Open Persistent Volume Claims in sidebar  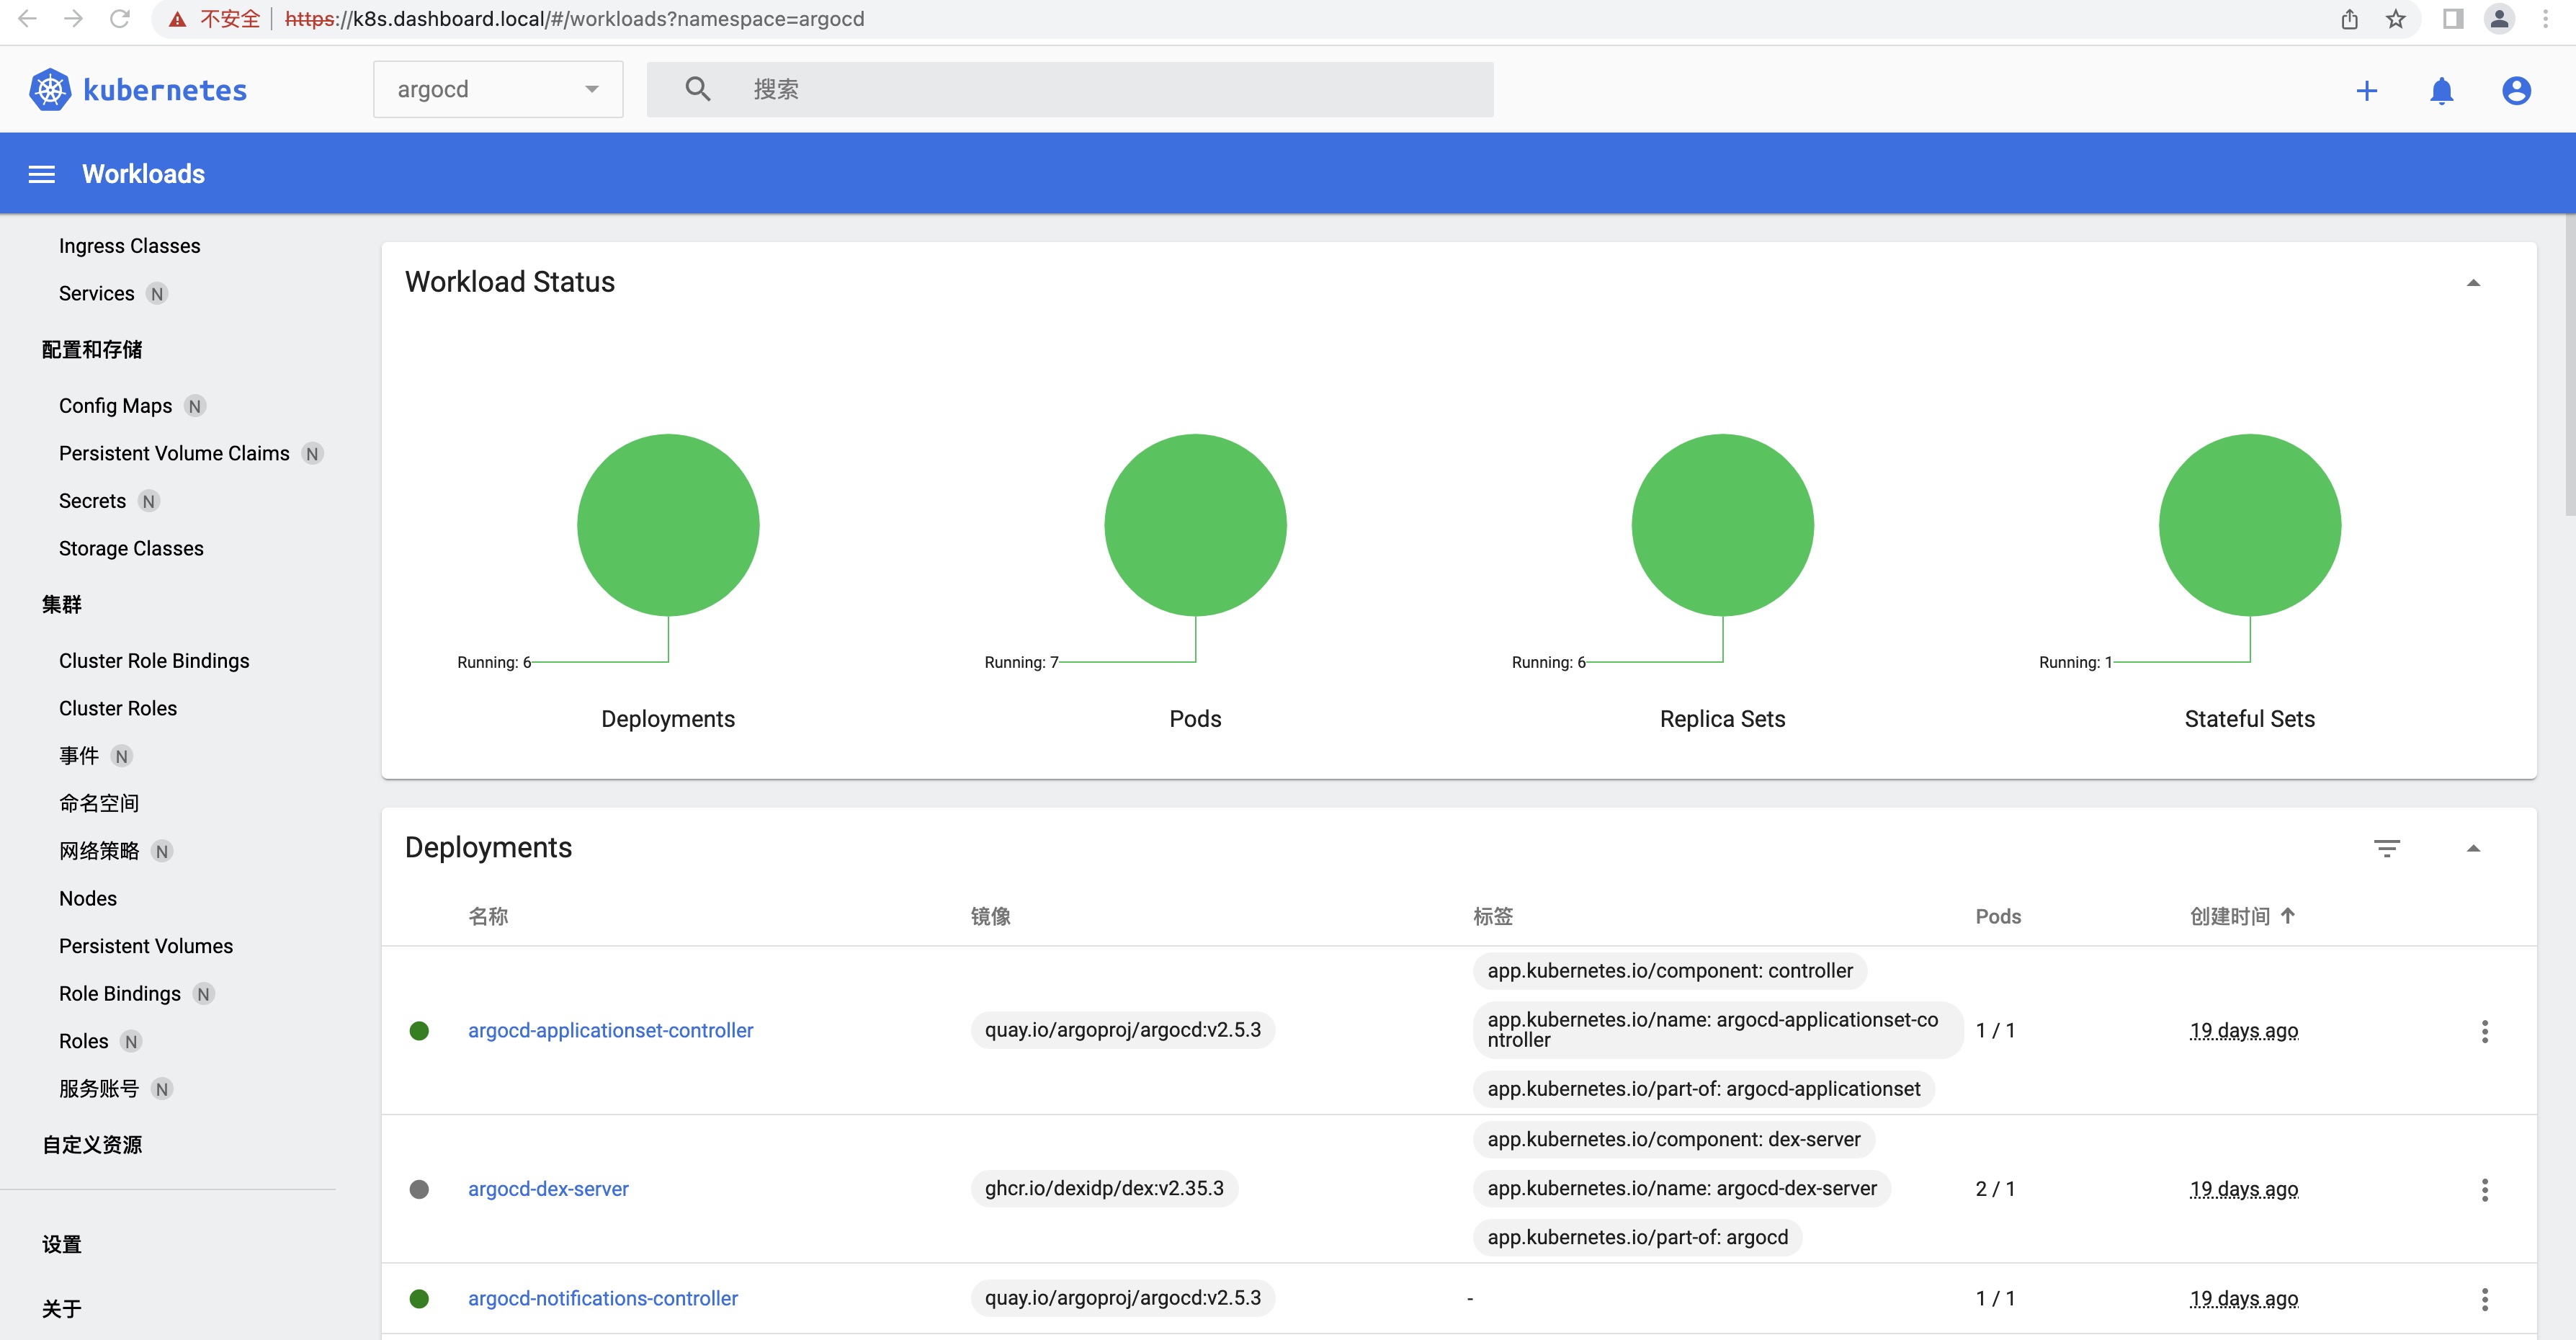[174, 454]
